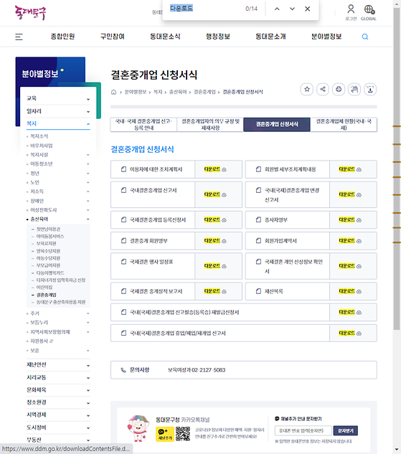The width and height of the screenshot is (401, 454).
Task: Open the 행정정보 top menu
Action: pyautogui.click(x=218, y=37)
